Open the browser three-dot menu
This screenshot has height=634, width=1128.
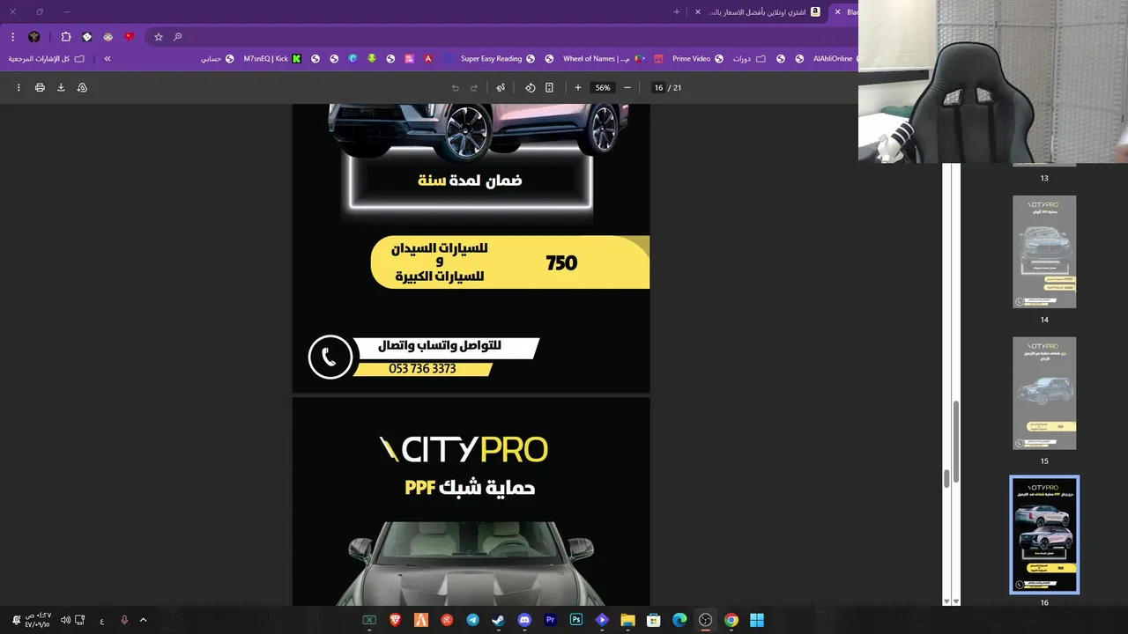(x=12, y=37)
